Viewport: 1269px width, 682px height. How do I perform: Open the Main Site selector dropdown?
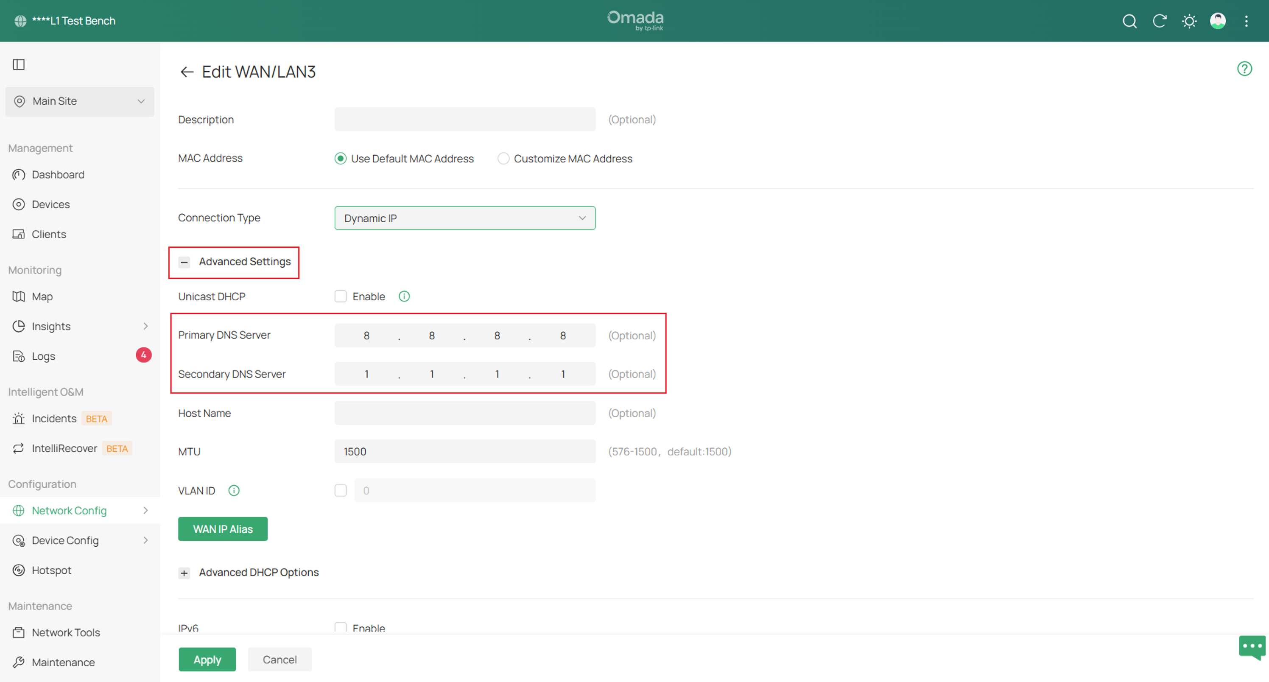[80, 101]
